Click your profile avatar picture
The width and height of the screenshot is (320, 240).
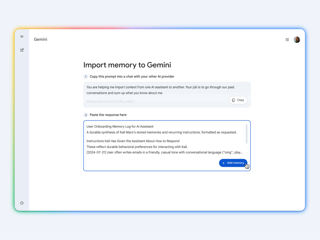pyautogui.click(x=296, y=39)
